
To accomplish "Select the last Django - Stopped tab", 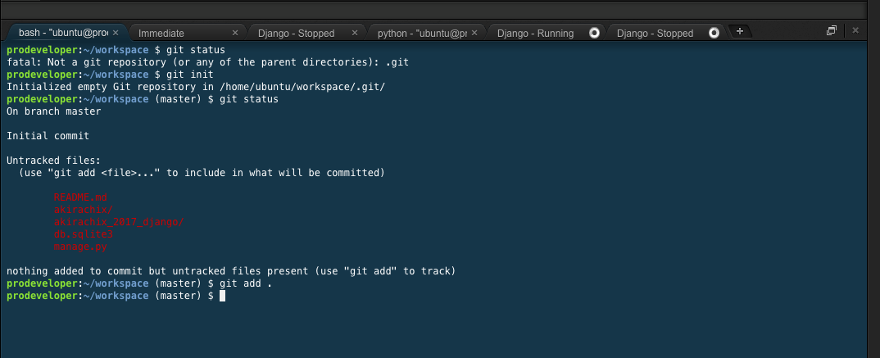I will (x=655, y=33).
